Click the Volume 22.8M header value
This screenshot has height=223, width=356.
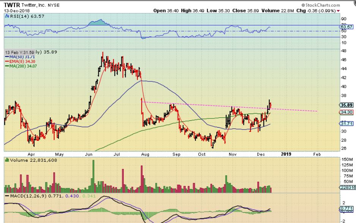[x=278, y=11]
